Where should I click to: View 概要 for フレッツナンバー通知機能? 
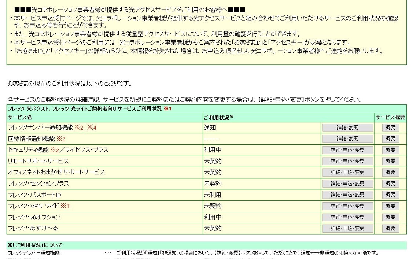[390, 127]
